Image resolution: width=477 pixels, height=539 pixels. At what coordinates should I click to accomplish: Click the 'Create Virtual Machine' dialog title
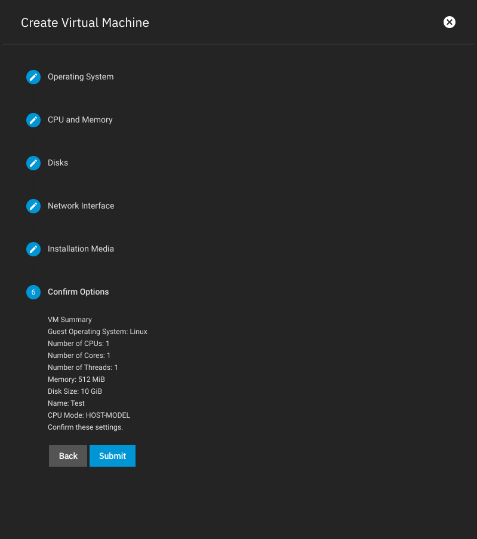click(x=85, y=23)
